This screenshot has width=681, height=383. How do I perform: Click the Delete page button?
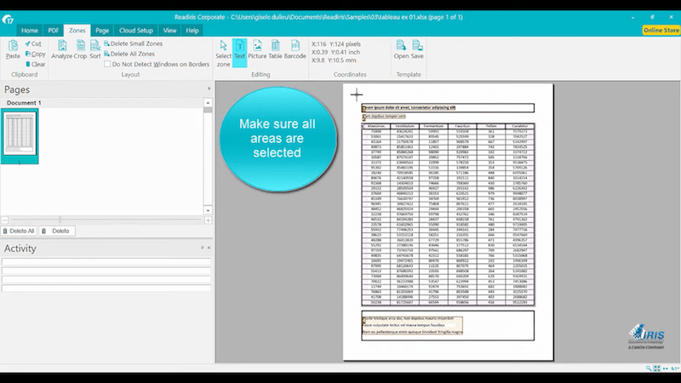[57, 231]
